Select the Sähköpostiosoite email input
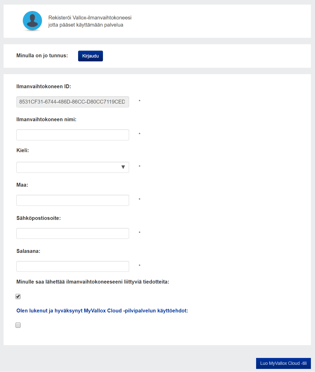Screen dimensions: 315x372 click(72, 233)
